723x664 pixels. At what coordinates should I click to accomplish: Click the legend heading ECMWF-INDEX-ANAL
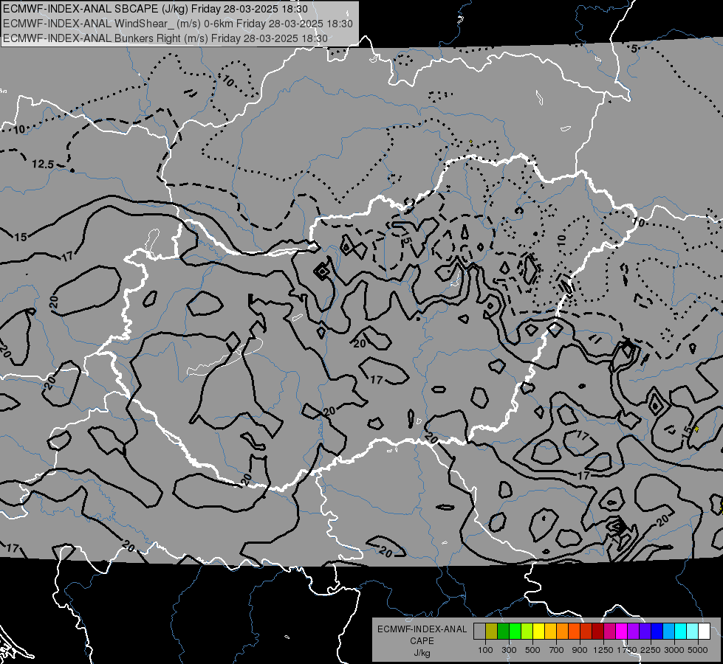coord(422,629)
